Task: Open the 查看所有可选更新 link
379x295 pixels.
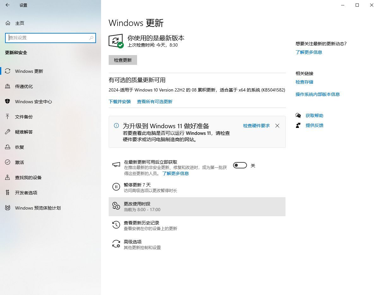Action: pyautogui.click(x=155, y=102)
